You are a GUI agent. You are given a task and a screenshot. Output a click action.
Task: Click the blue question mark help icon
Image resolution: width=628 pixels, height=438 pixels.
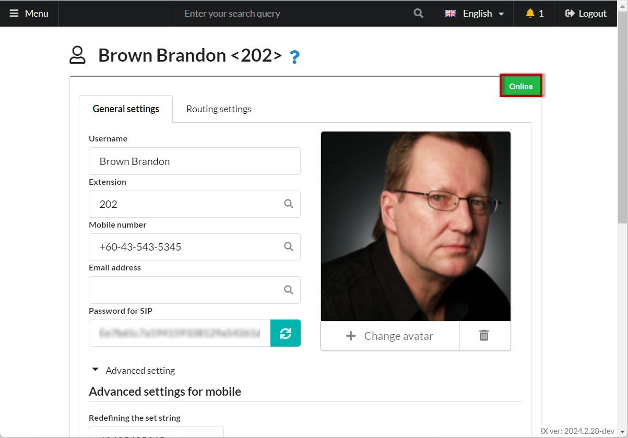(x=294, y=56)
